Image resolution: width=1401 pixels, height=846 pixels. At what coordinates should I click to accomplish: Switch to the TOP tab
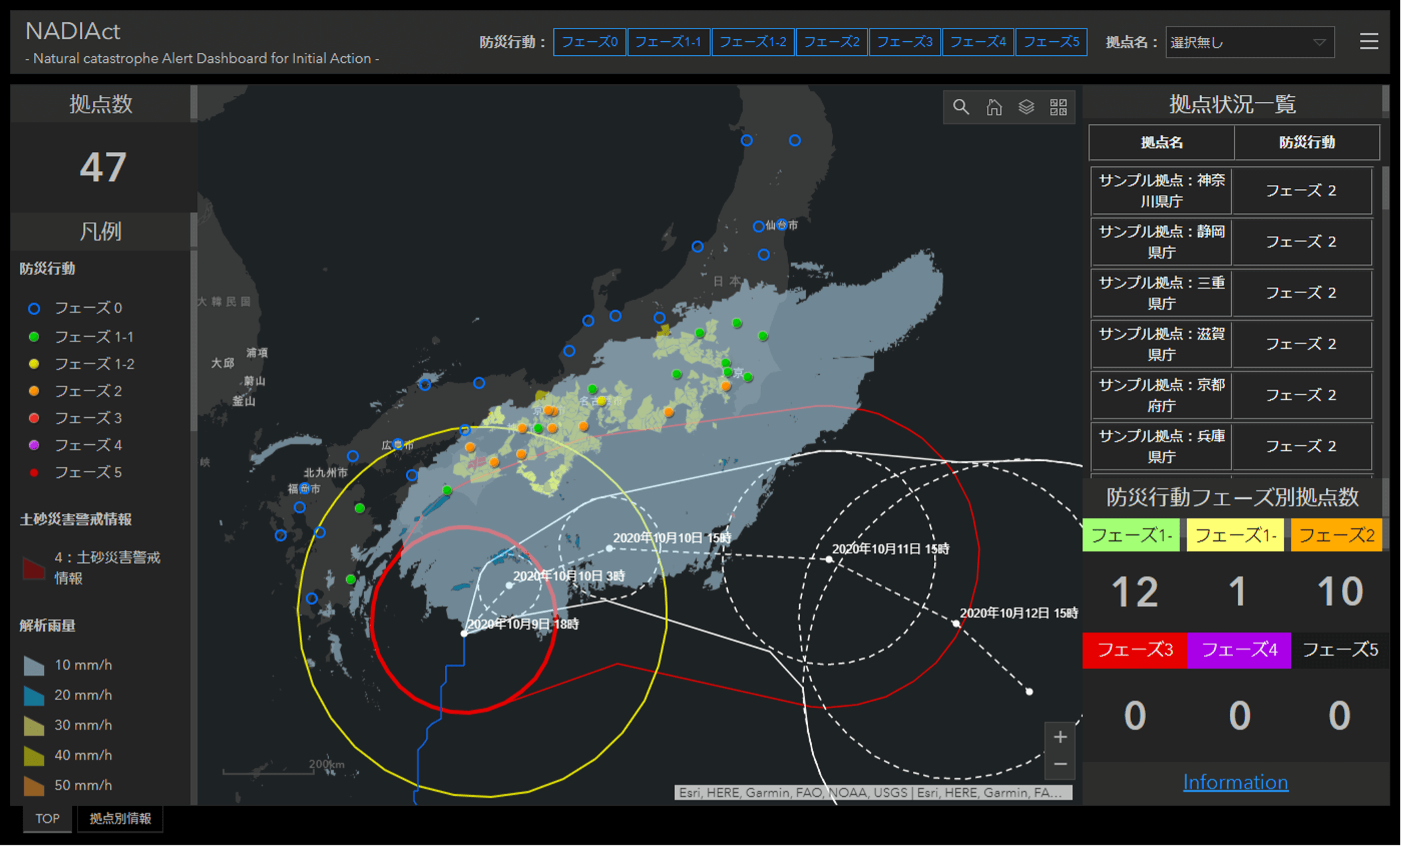point(47,818)
